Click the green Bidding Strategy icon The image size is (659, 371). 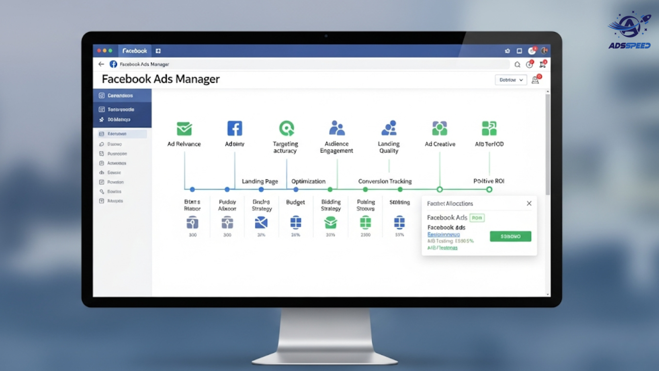coord(330,222)
